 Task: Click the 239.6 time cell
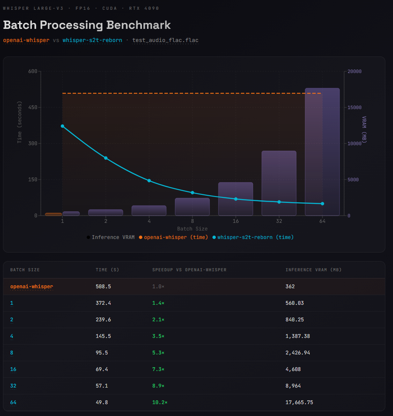[103, 320]
